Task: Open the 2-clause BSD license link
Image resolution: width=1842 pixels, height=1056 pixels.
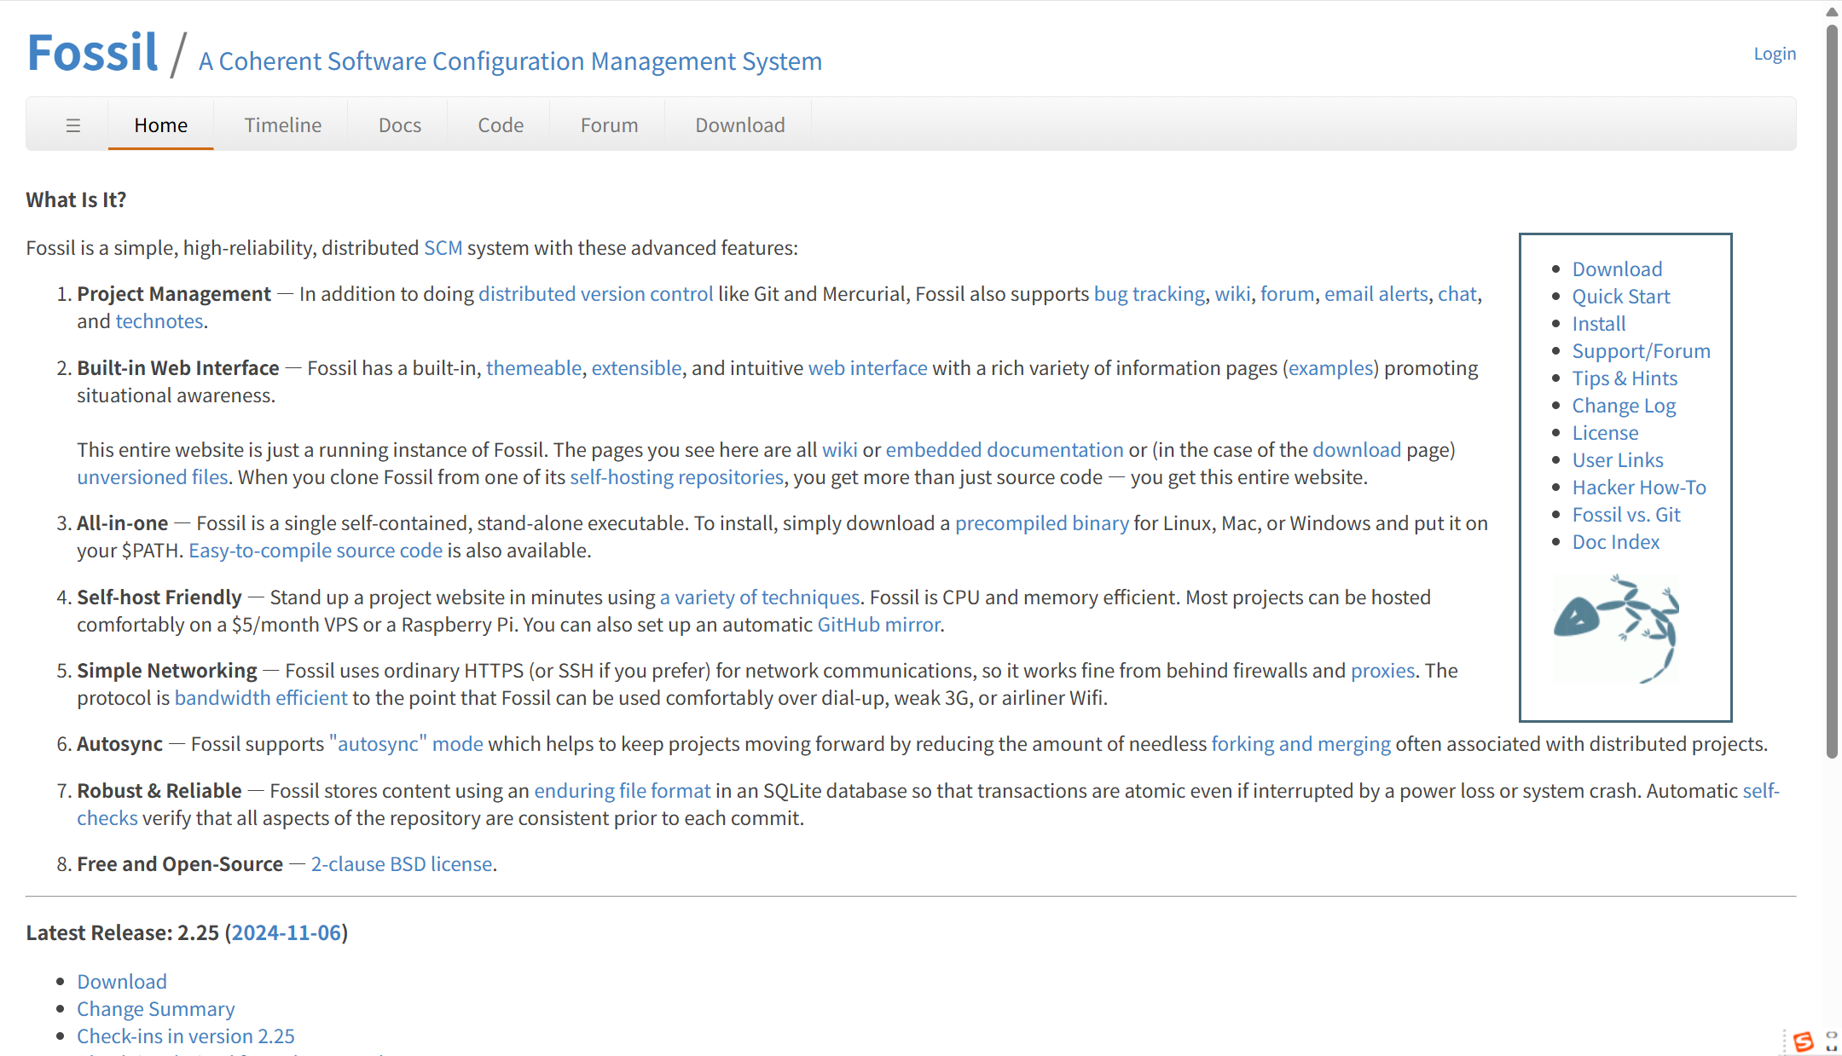Action: [x=401, y=864]
